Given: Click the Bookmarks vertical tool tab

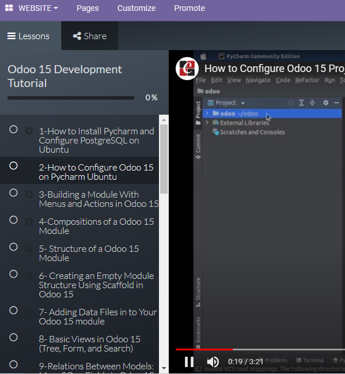Looking at the screenshot, I should (x=198, y=333).
